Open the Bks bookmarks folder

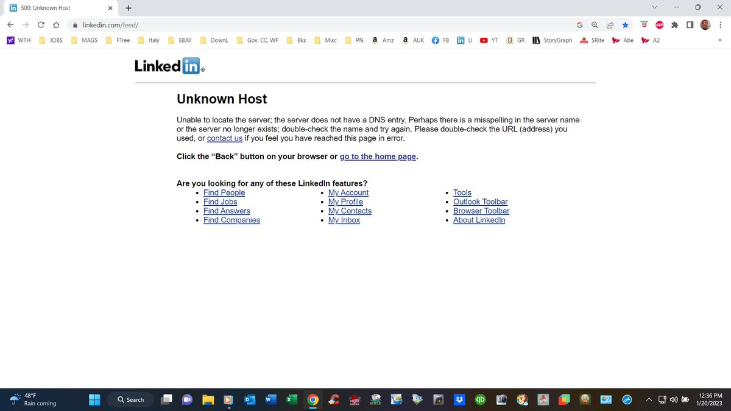click(x=296, y=40)
